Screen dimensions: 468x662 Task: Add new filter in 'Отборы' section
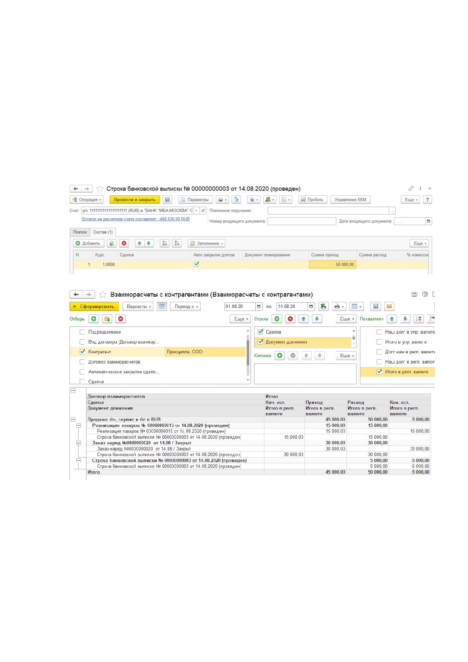click(94, 319)
